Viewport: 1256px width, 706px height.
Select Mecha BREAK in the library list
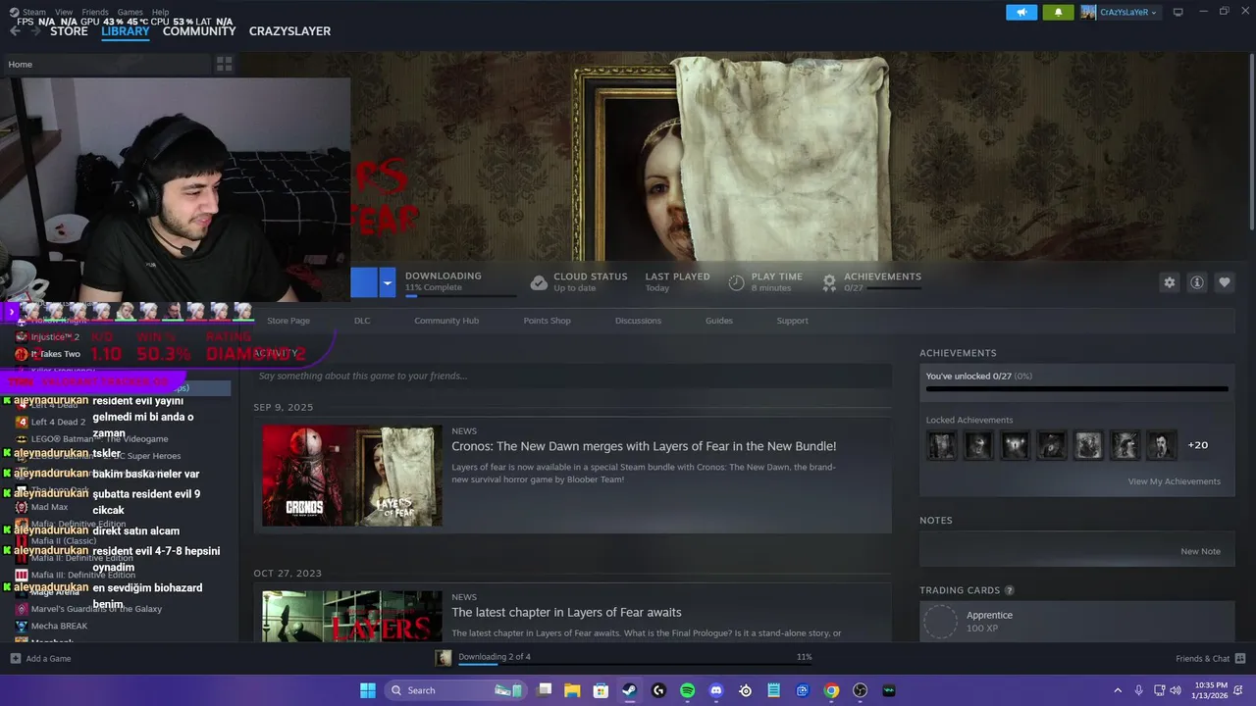pos(59,626)
